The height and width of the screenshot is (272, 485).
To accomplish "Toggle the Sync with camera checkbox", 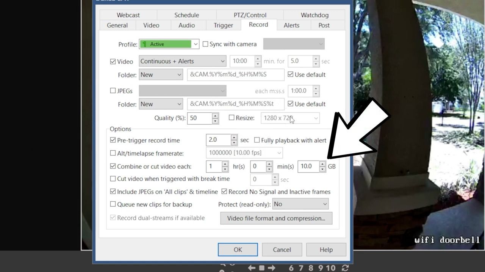I will point(205,44).
